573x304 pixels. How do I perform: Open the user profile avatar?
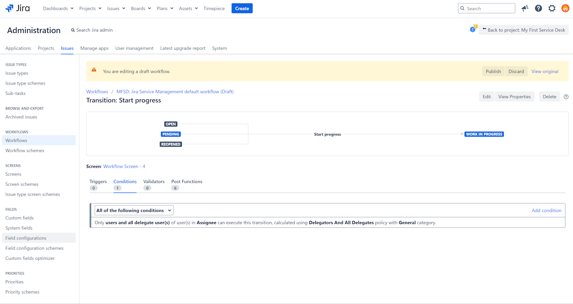pyautogui.click(x=565, y=8)
